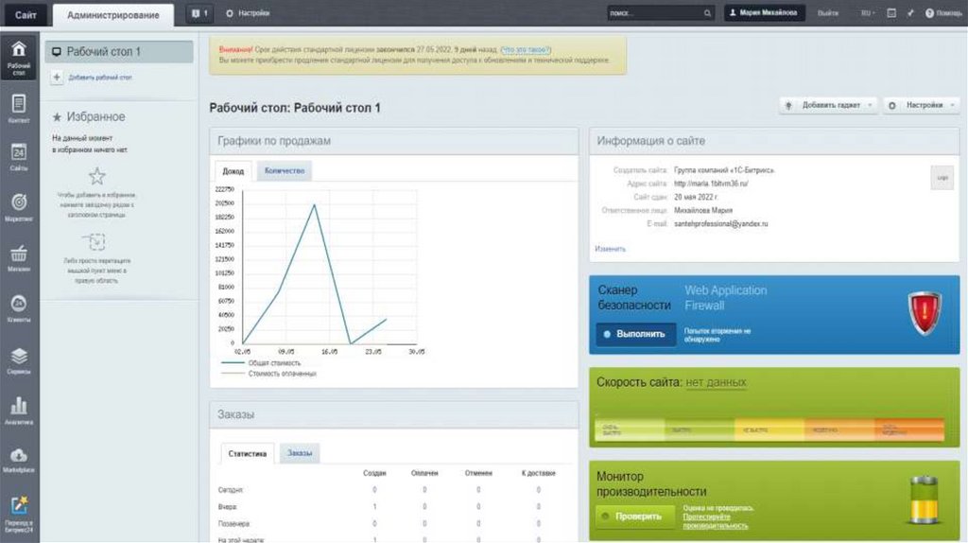Click the search magnifier icon
The width and height of the screenshot is (968, 543).
click(x=707, y=13)
